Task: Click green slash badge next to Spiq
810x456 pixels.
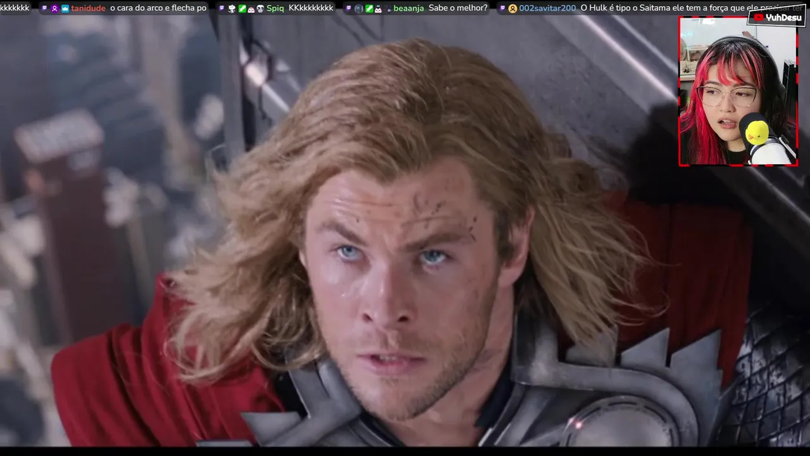Action: pos(242,8)
